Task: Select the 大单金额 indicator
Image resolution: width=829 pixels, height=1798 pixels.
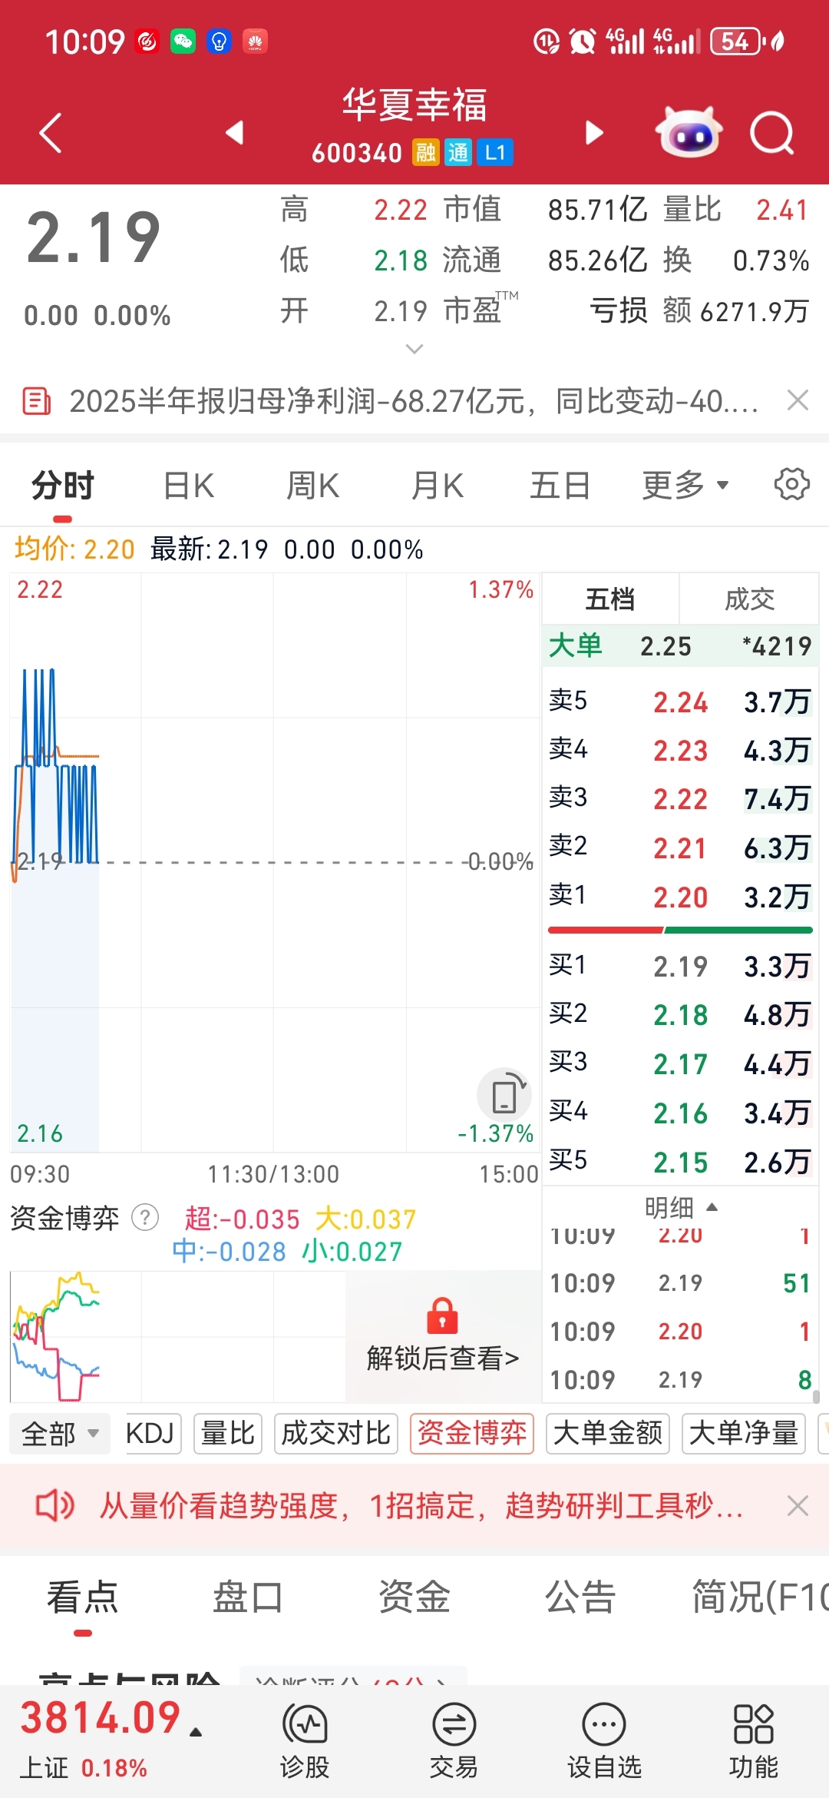Action: (608, 1434)
